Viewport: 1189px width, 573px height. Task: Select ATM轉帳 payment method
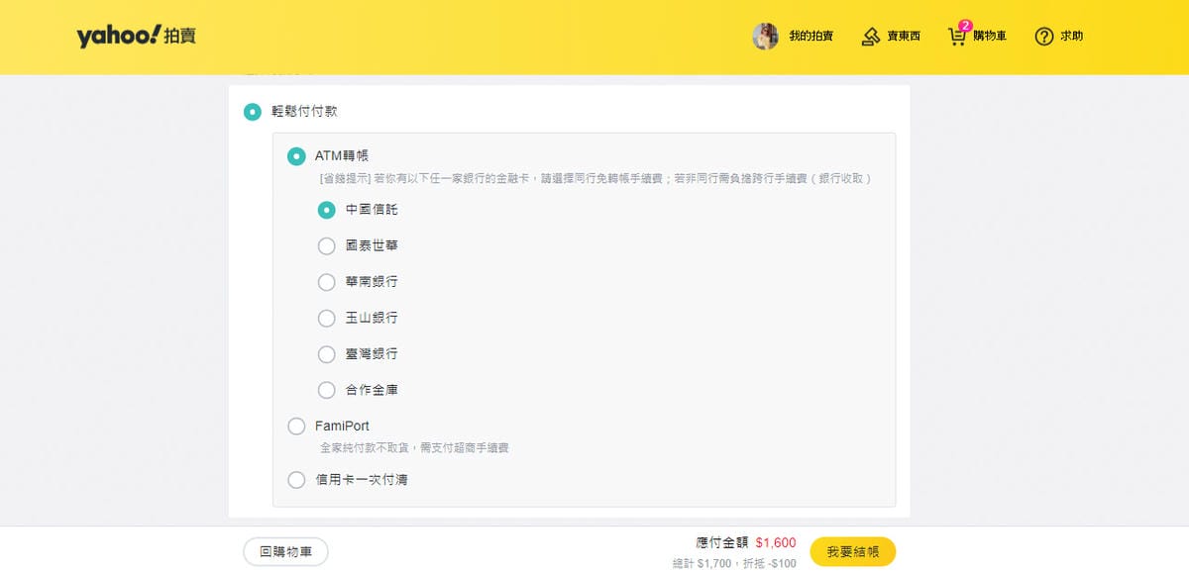(x=296, y=156)
